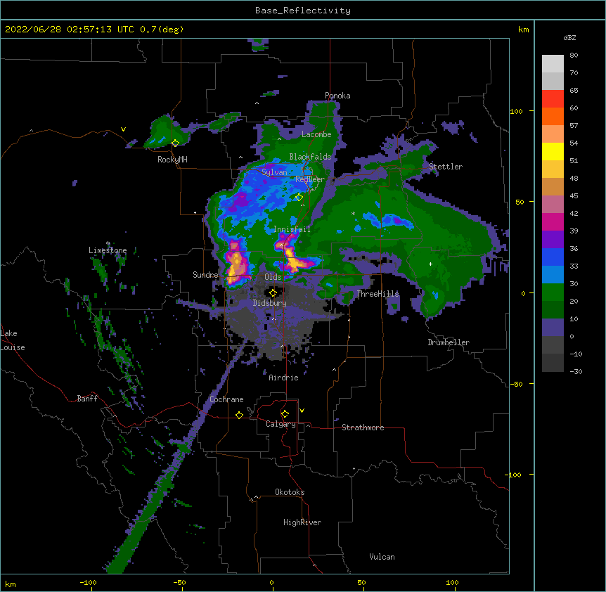Click the Sylvan label on the map
Viewport: 606px width, 592px height.
coord(274,172)
